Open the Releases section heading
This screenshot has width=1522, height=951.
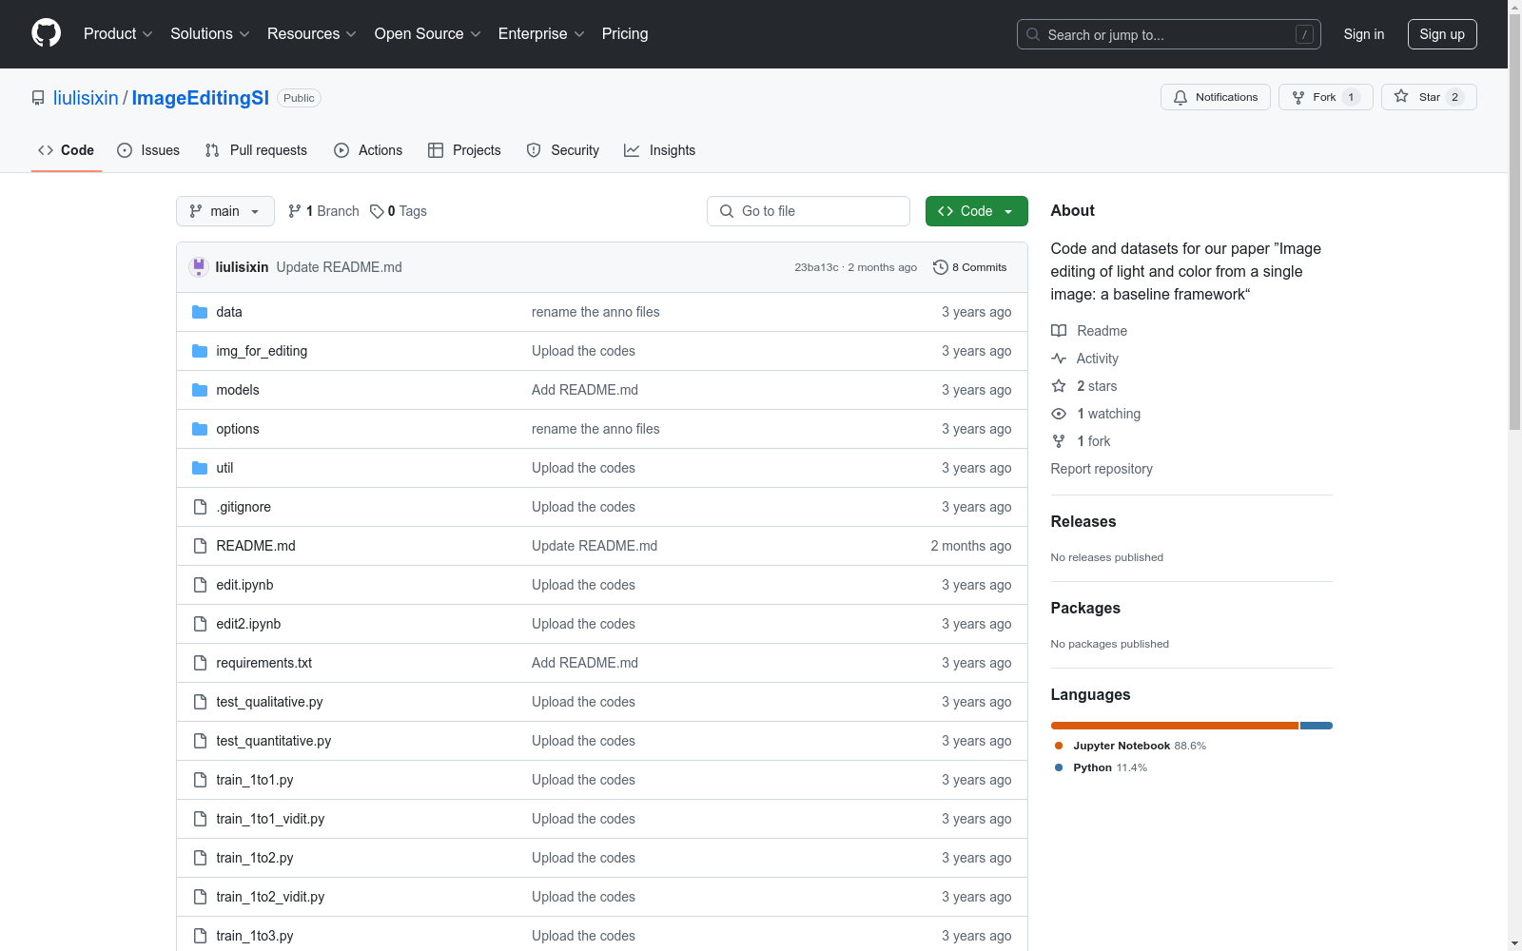[x=1083, y=521]
